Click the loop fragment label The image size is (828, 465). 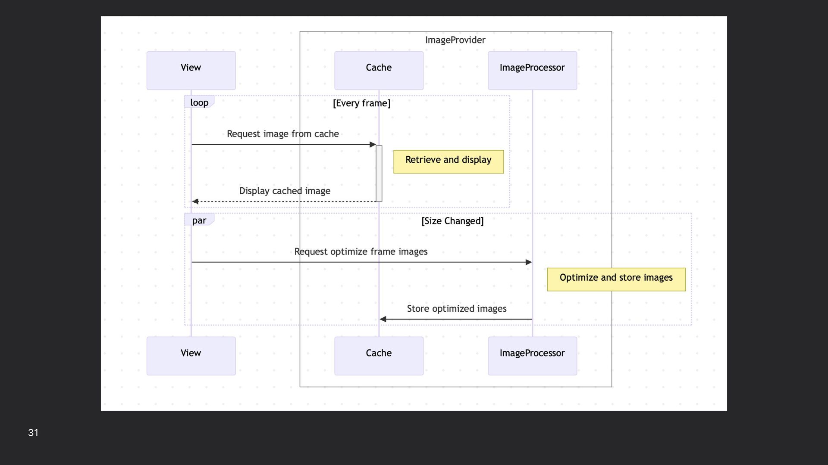199,102
